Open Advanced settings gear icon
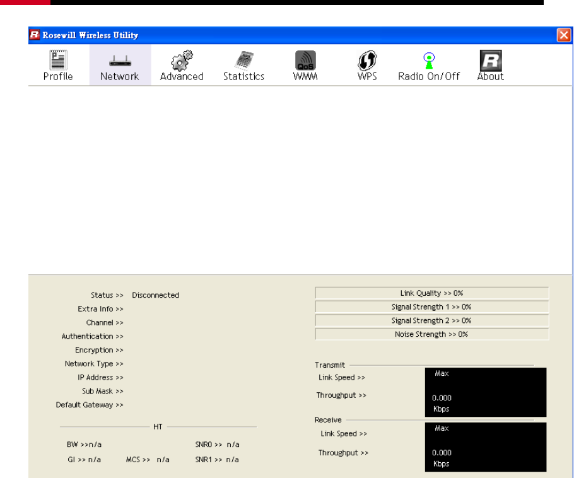The image size is (574, 478). 181,66
